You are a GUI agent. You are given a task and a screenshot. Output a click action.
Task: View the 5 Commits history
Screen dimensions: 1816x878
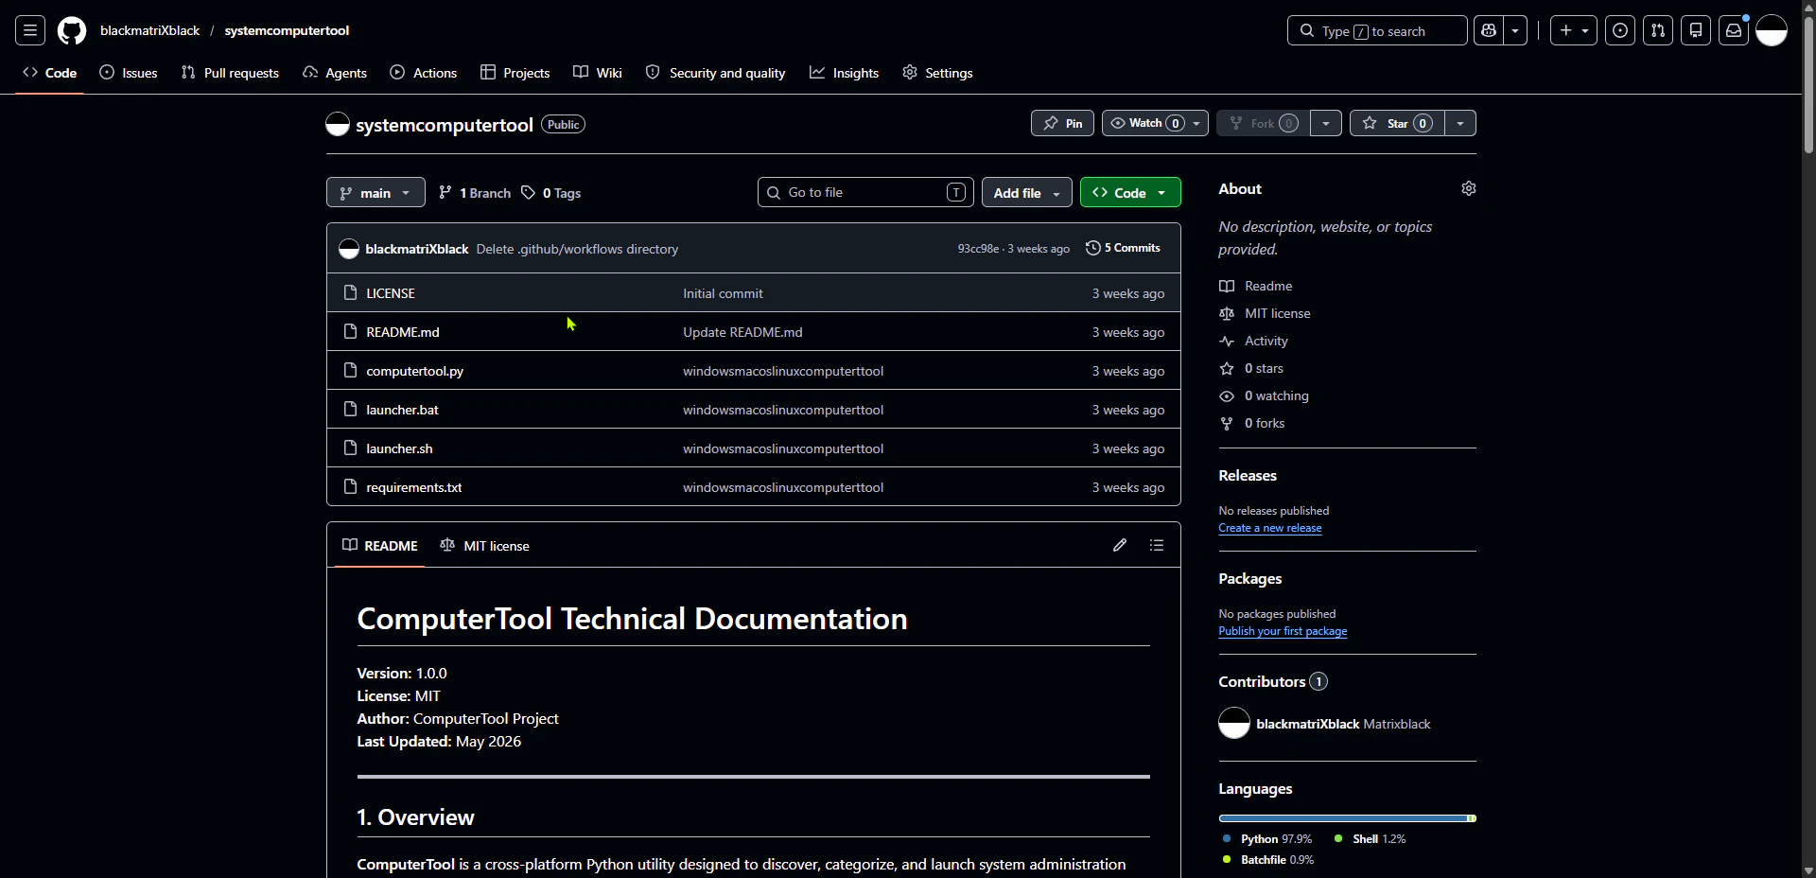click(x=1124, y=248)
